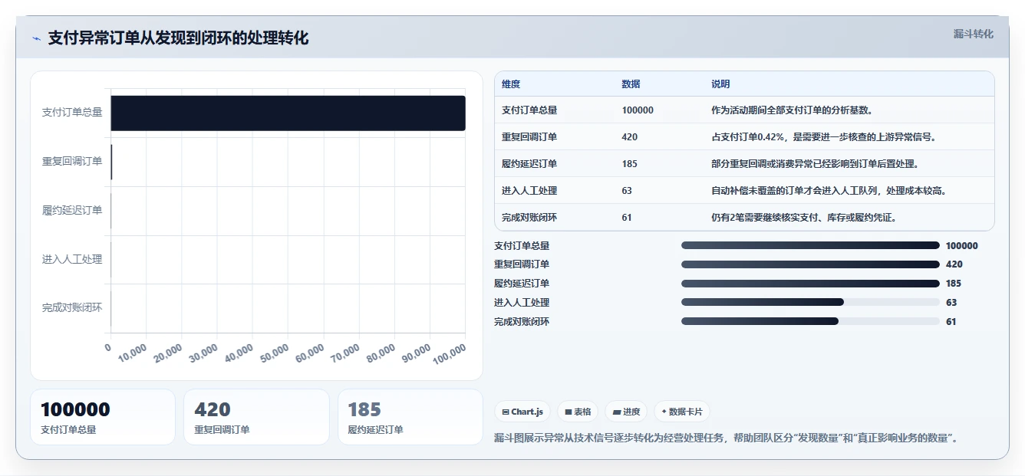Image resolution: width=1025 pixels, height=476 pixels.
Task: Click the description 作为活动期间全部支付订单的分析基数
Action: [x=792, y=110]
